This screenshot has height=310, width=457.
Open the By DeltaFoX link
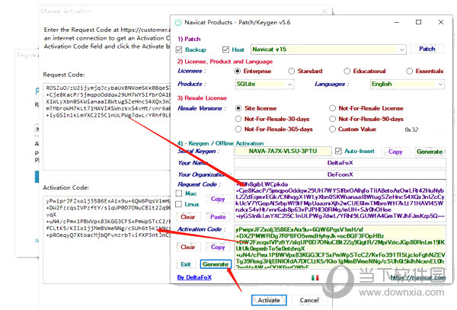(x=194, y=277)
